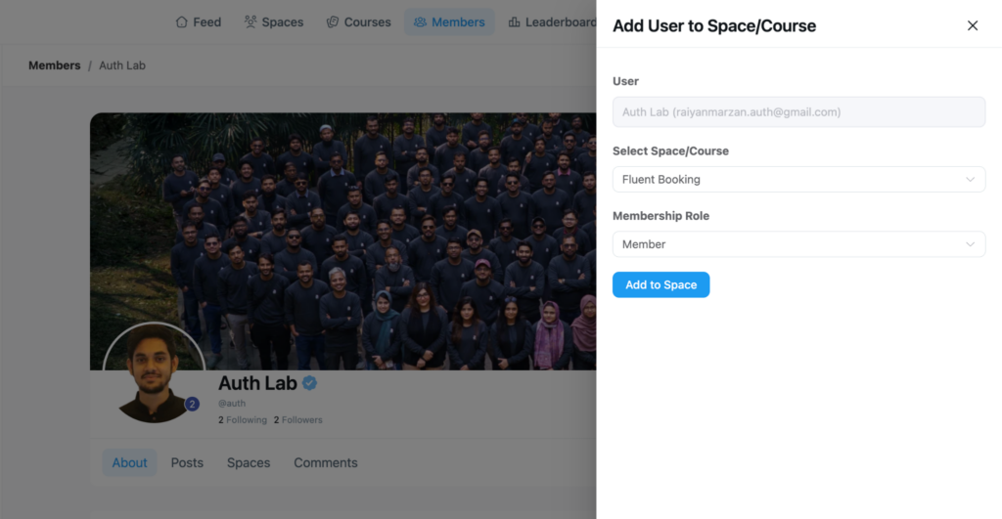Click the Leaderboard chart icon
Image resolution: width=1002 pixels, height=519 pixels.
point(514,22)
